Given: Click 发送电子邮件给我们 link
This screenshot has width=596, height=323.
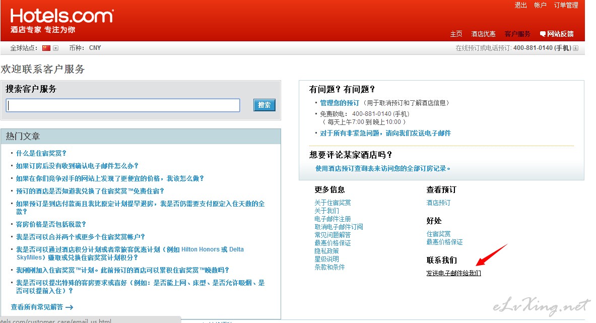Looking at the screenshot, I should tap(453, 273).
